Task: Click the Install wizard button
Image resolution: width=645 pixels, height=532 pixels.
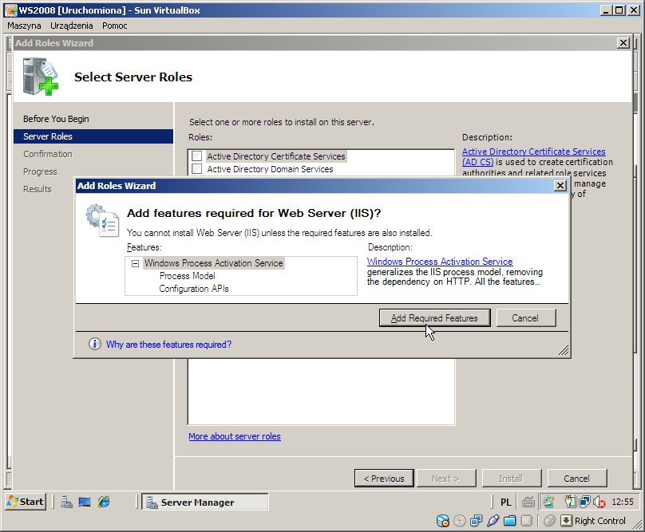Action: point(512,478)
